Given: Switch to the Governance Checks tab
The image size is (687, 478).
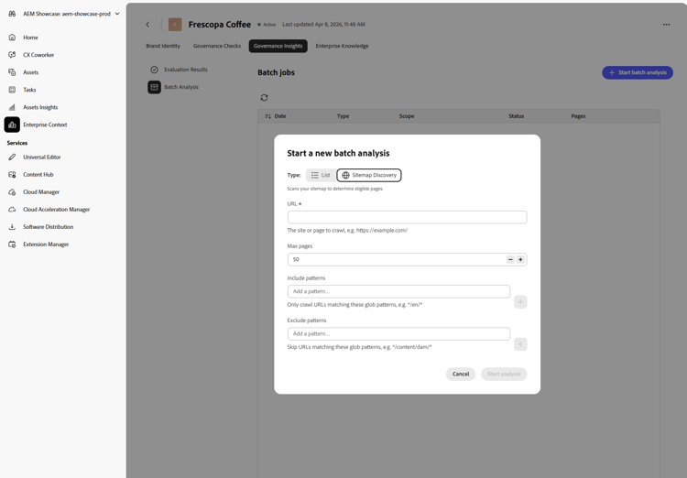Looking at the screenshot, I should 217,46.
